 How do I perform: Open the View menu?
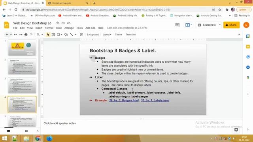[30, 28]
